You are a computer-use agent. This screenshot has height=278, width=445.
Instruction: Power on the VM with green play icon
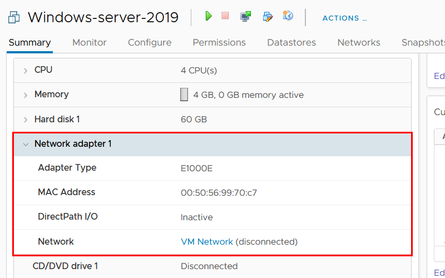(x=209, y=16)
